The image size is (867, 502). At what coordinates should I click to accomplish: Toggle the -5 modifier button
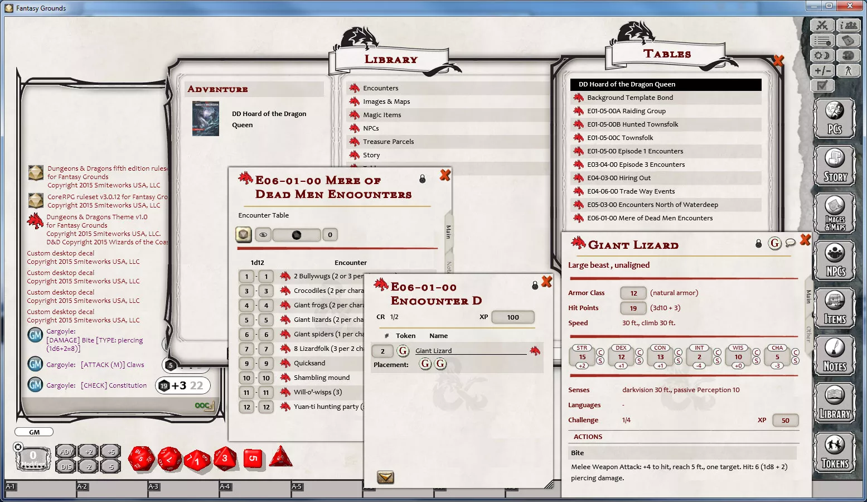111,466
